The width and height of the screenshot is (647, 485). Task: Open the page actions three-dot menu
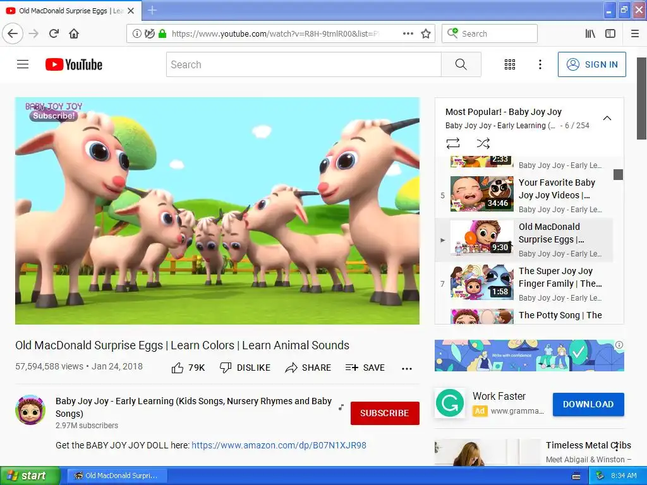(x=408, y=33)
